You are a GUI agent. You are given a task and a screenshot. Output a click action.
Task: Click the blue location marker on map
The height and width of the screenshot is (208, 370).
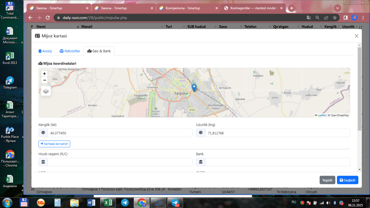[x=194, y=87]
